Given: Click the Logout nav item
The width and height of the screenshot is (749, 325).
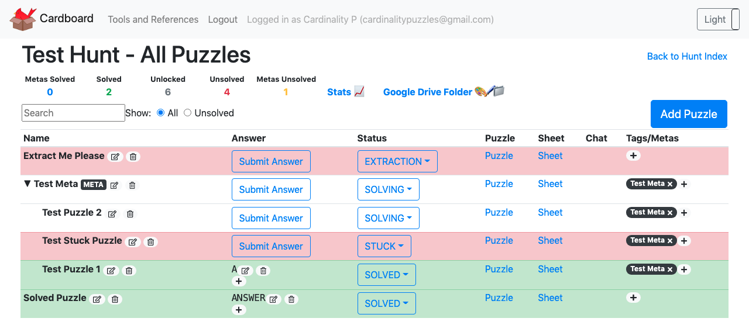Looking at the screenshot, I should [222, 19].
